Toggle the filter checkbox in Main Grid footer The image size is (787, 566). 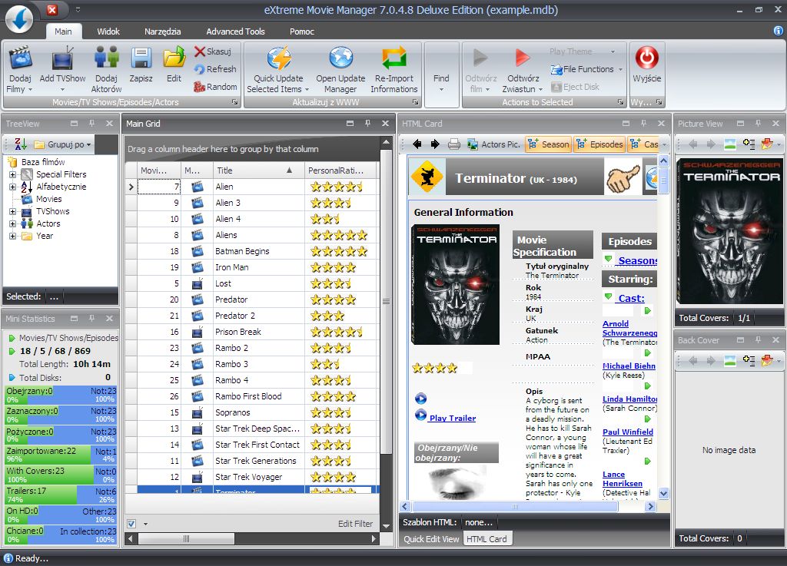click(x=131, y=524)
